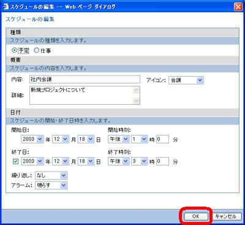Click the OK button
This screenshot has width=245, height=225.
195,216
